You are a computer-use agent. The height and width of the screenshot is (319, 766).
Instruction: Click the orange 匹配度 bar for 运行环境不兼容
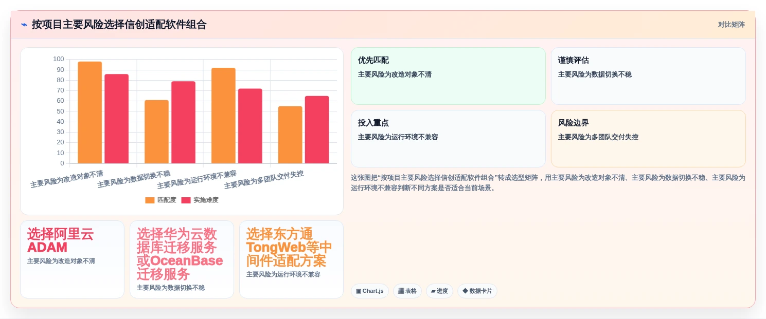223,116
